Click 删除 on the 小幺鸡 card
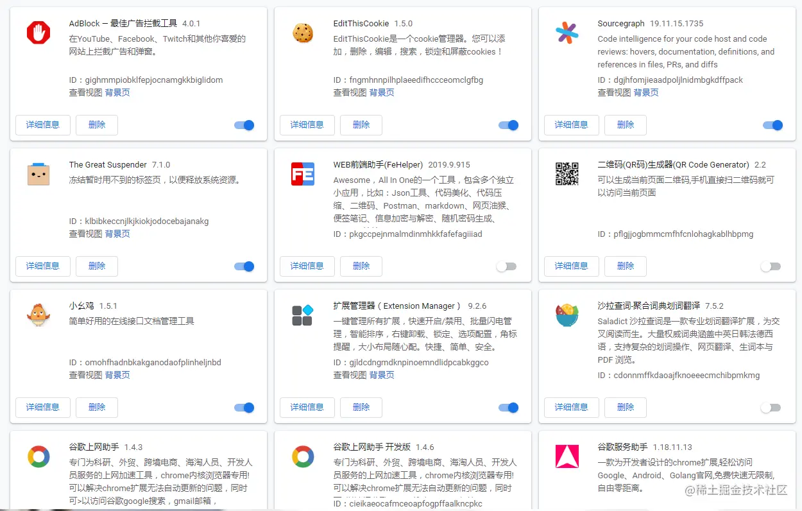Screen dimensions: 802x511 (x=97, y=408)
